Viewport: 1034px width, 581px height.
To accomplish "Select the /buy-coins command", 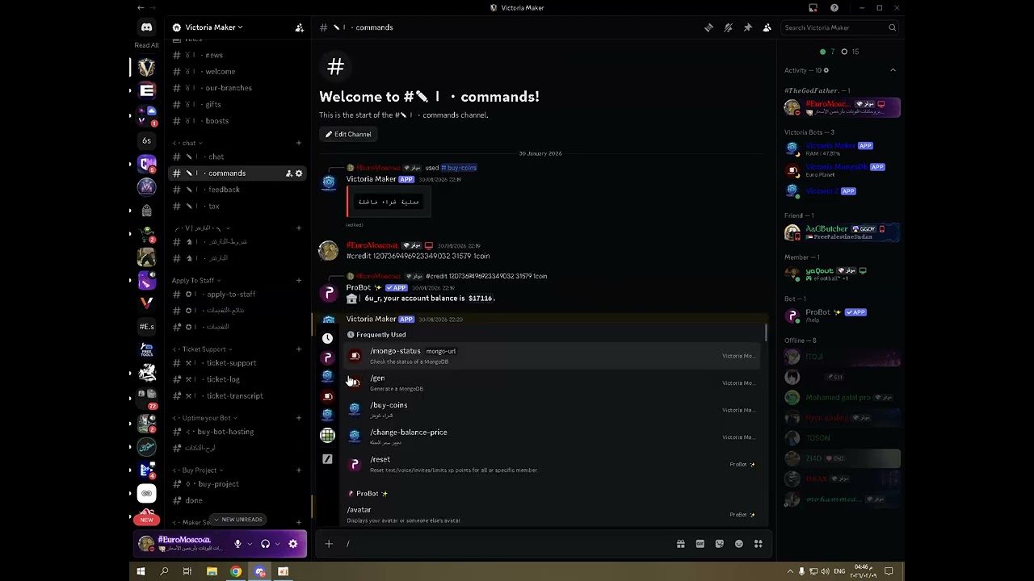I will (552, 410).
